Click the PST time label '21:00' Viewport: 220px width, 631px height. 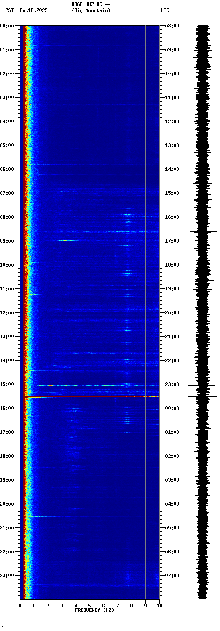click(x=7, y=528)
